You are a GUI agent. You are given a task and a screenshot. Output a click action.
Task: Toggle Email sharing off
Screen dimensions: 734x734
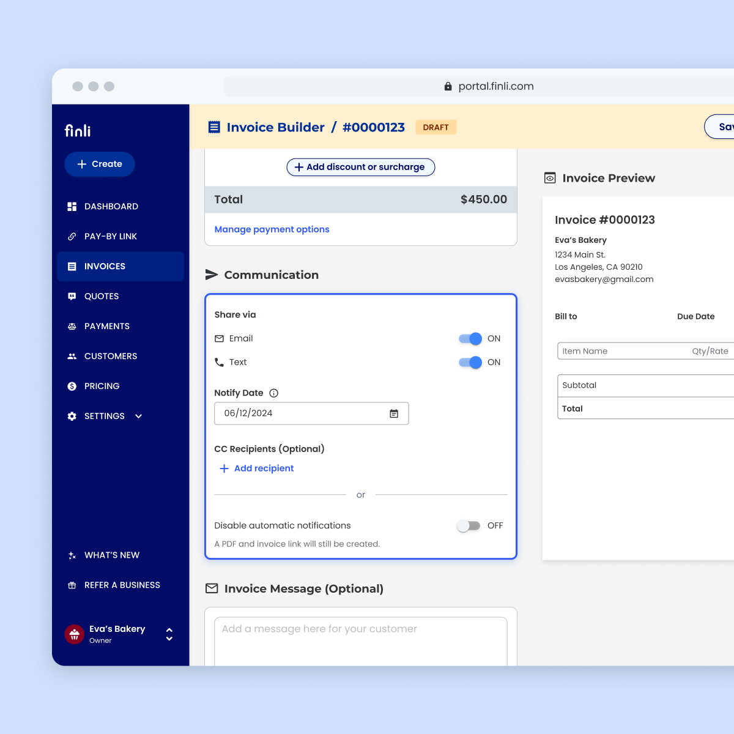pyautogui.click(x=470, y=338)
